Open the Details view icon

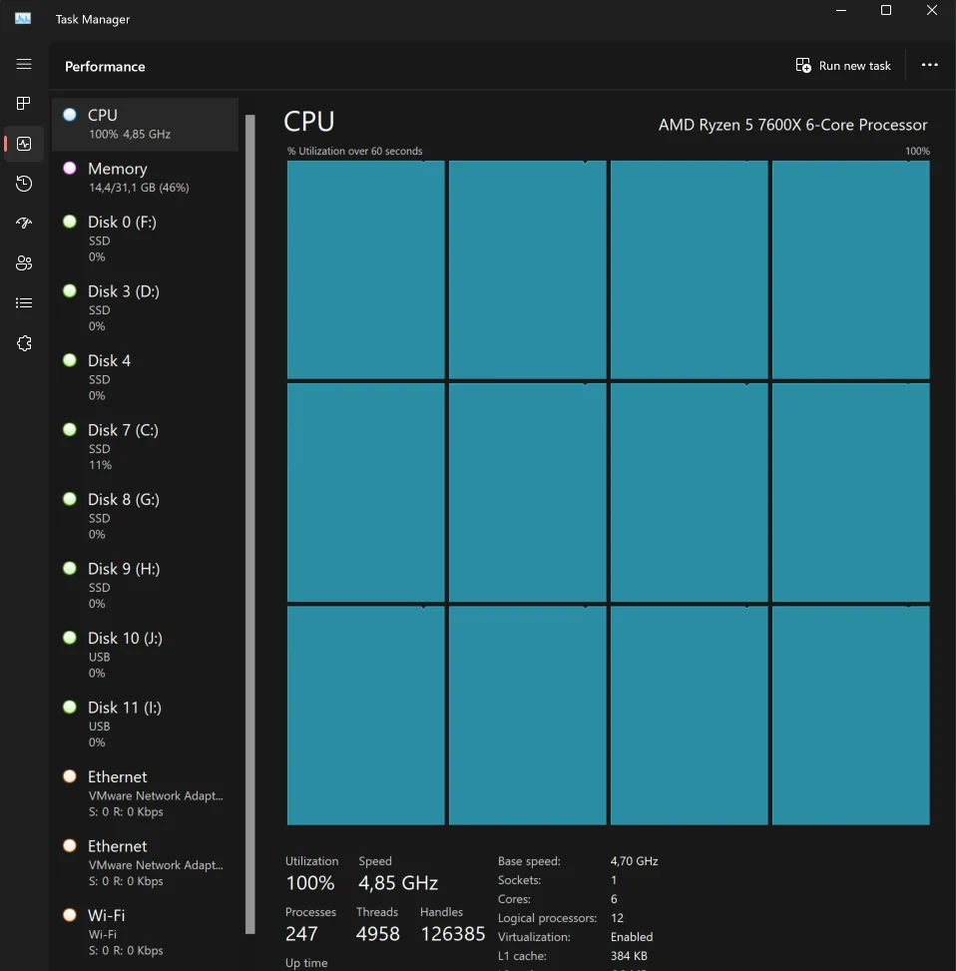coord(24,303)
